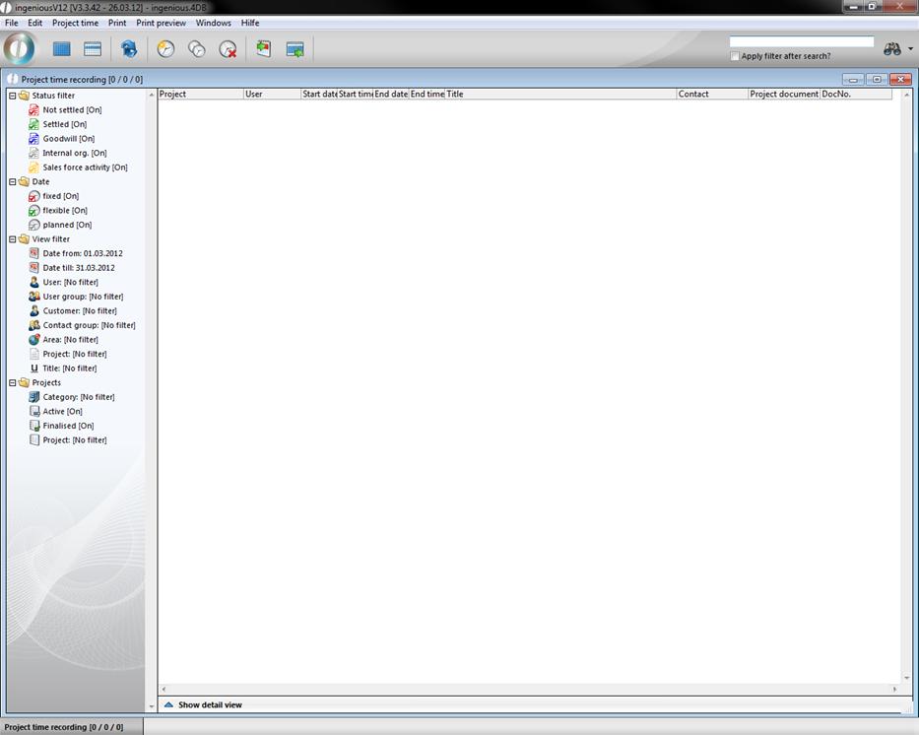Collapse the View filter tree node

(x=13, y=239)
